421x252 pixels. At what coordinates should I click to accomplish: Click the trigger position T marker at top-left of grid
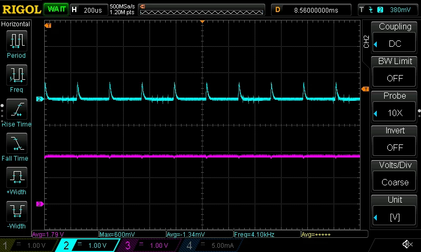[x=48, y=25]
